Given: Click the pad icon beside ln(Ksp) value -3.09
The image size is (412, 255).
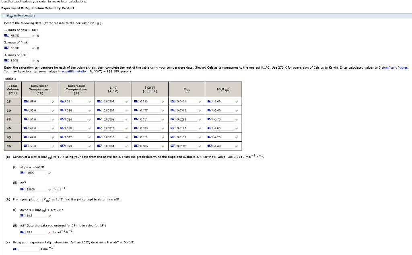Looking at the screenshot, I should coord(209,102).
